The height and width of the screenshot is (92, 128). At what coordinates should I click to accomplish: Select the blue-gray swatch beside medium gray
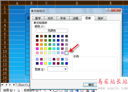coord(62,40)
